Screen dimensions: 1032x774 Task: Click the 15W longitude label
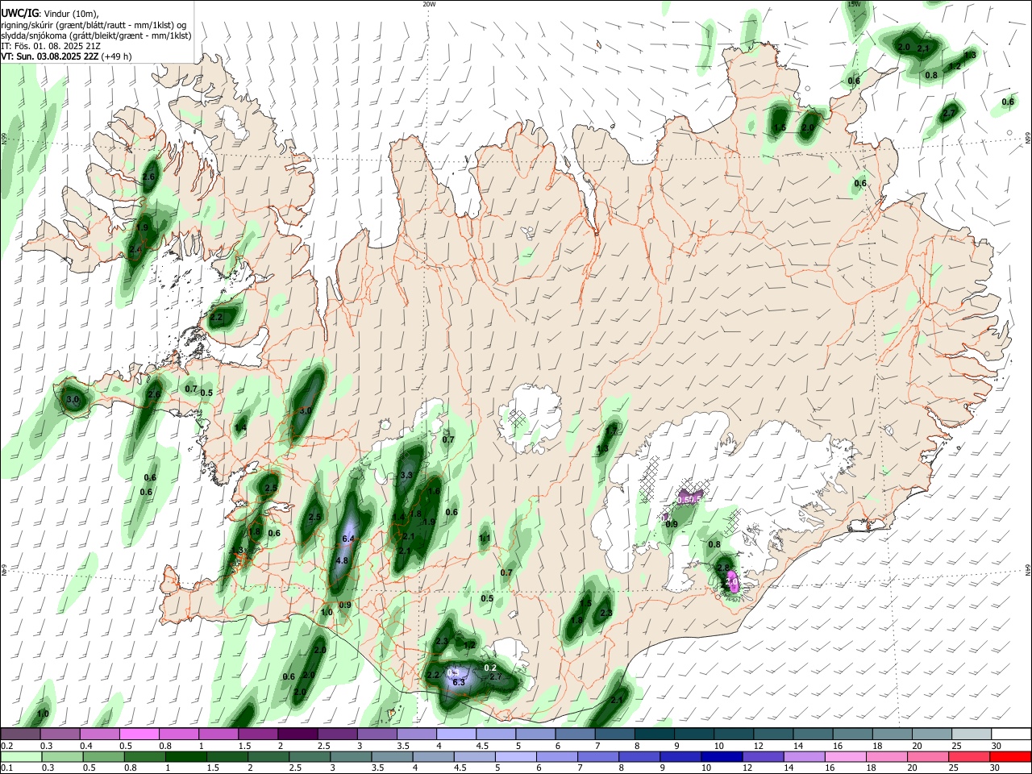click(x=855, y=4)
